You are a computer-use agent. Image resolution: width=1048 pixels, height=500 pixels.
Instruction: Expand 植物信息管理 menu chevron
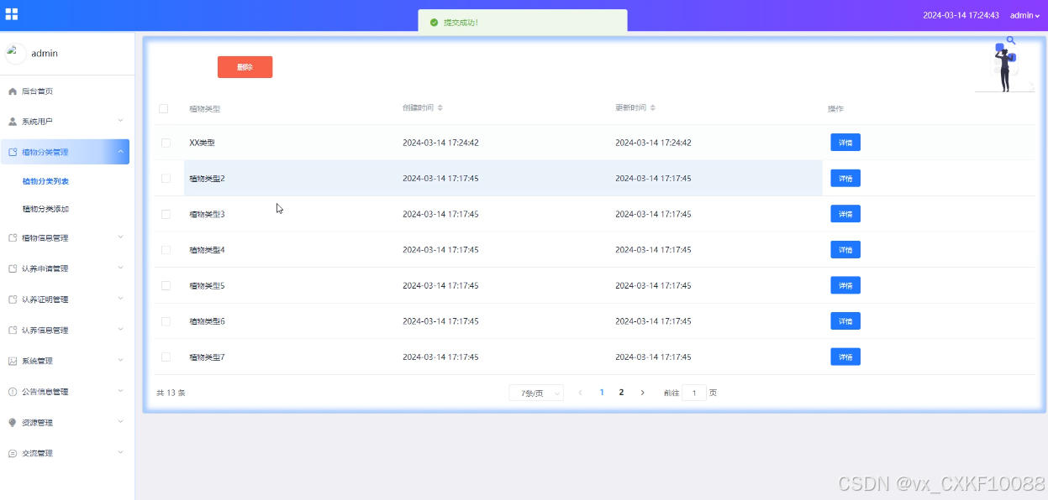pos(120,237)
